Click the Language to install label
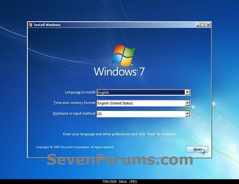 (x=80, y=92)
